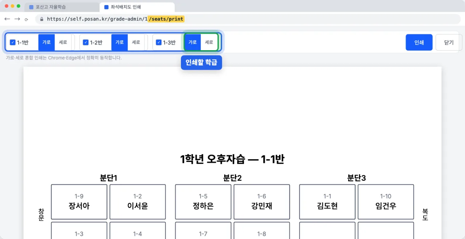The width and height of the screenshot is (465, 239).
Task: Click the favicon of 포산고 자율학습 tab
Action: [31, 7]
